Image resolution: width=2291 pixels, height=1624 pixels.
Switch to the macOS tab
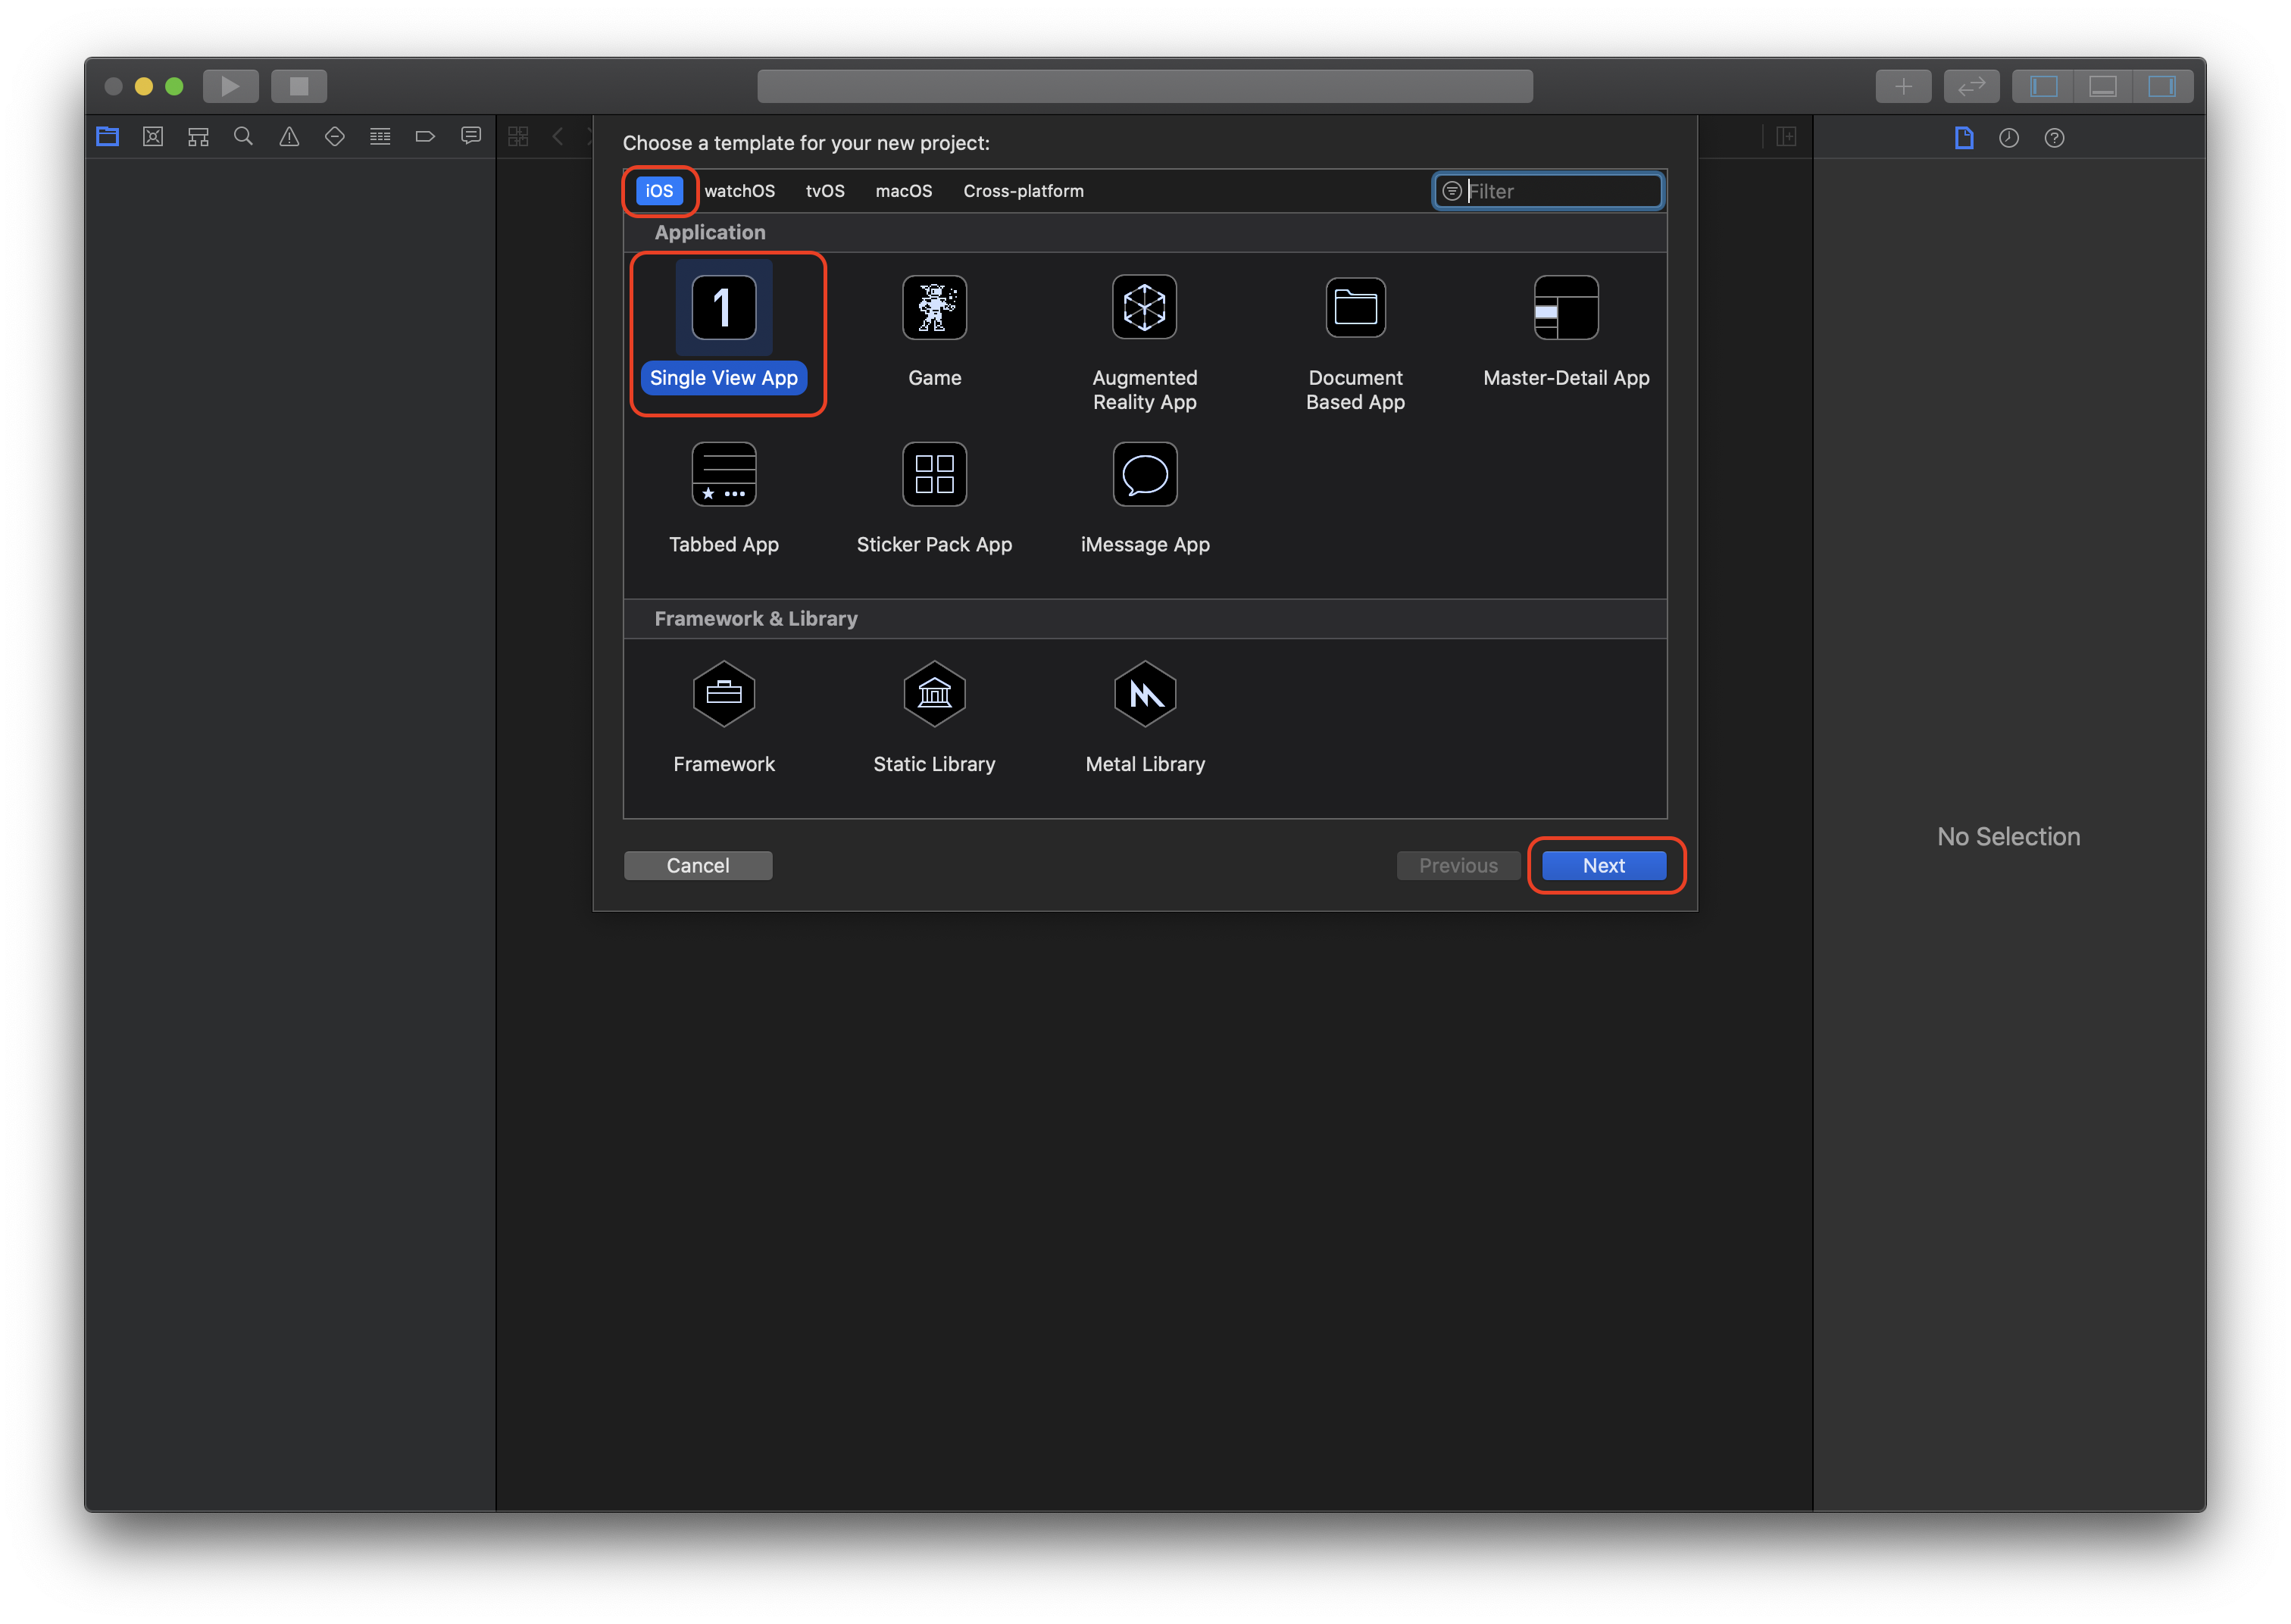pos(903,191)
